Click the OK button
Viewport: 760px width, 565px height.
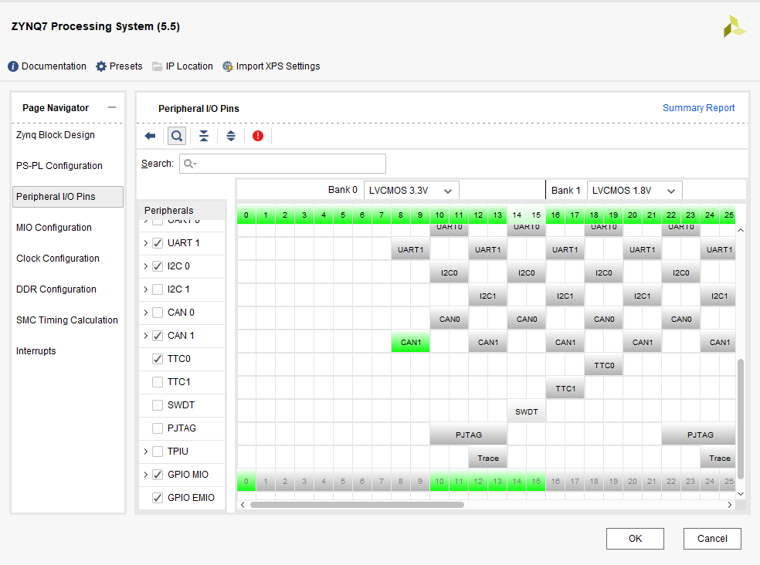tap(635, 539)
